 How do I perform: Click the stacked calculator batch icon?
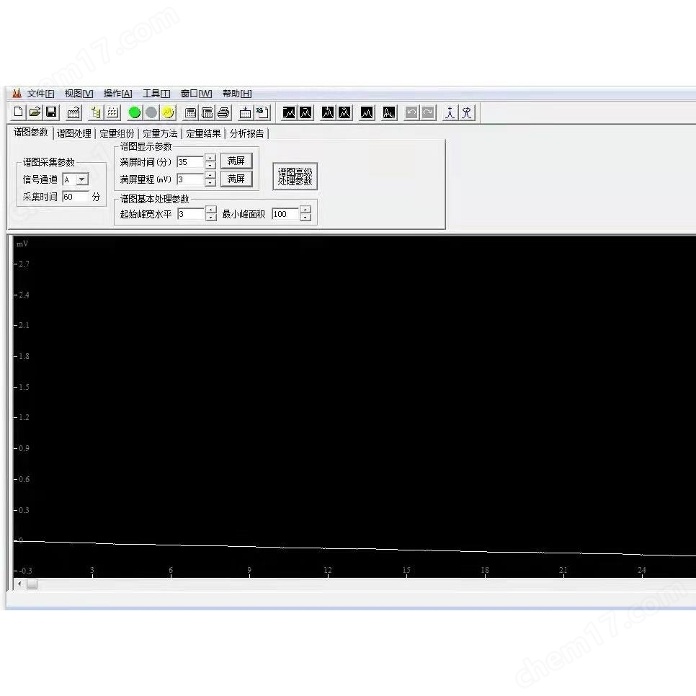click(207, 112)
